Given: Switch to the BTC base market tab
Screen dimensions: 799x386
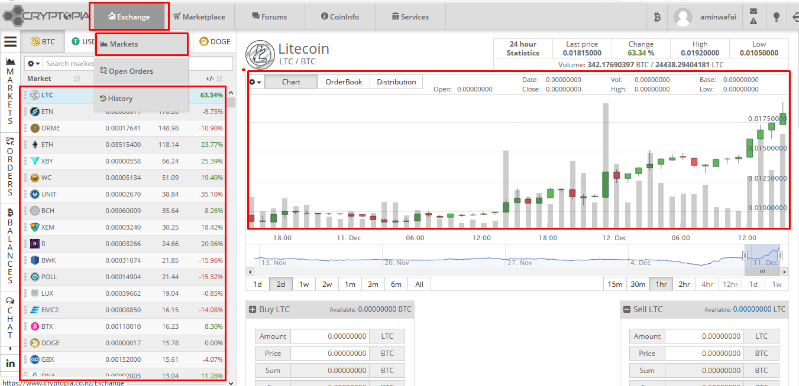Looking at the screenshot, I should click(x=43, y=41).
